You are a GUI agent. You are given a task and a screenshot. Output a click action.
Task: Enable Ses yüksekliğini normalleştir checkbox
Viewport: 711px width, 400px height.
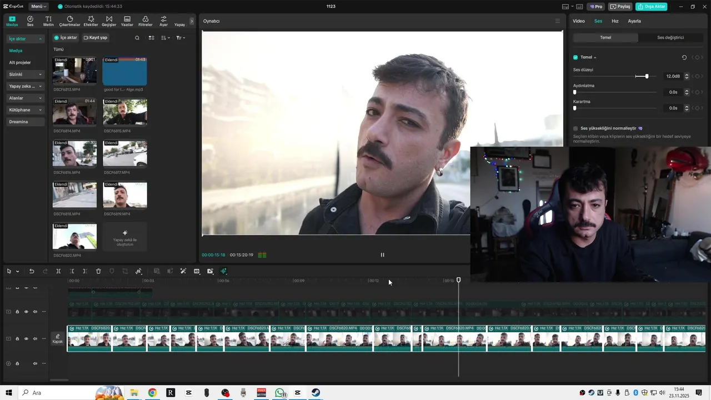[575, 128]
